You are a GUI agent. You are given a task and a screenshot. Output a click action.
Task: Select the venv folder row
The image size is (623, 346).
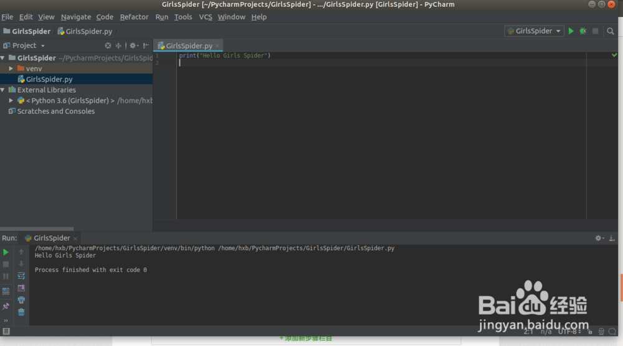[x=76, y=68]
